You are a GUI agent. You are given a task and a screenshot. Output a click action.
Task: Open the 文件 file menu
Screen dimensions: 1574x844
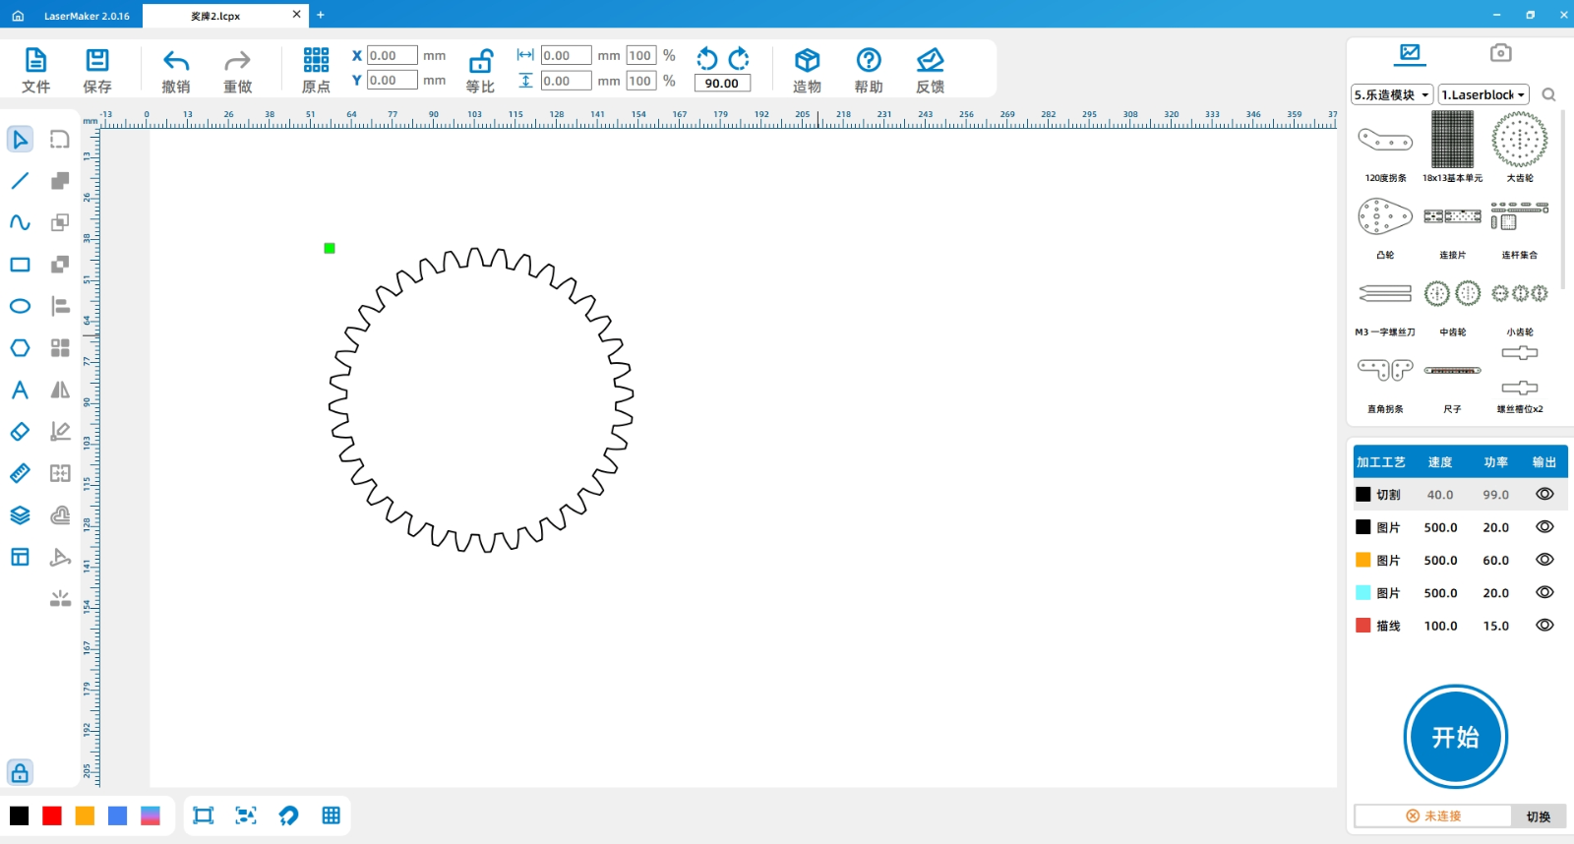coord(35,71)
